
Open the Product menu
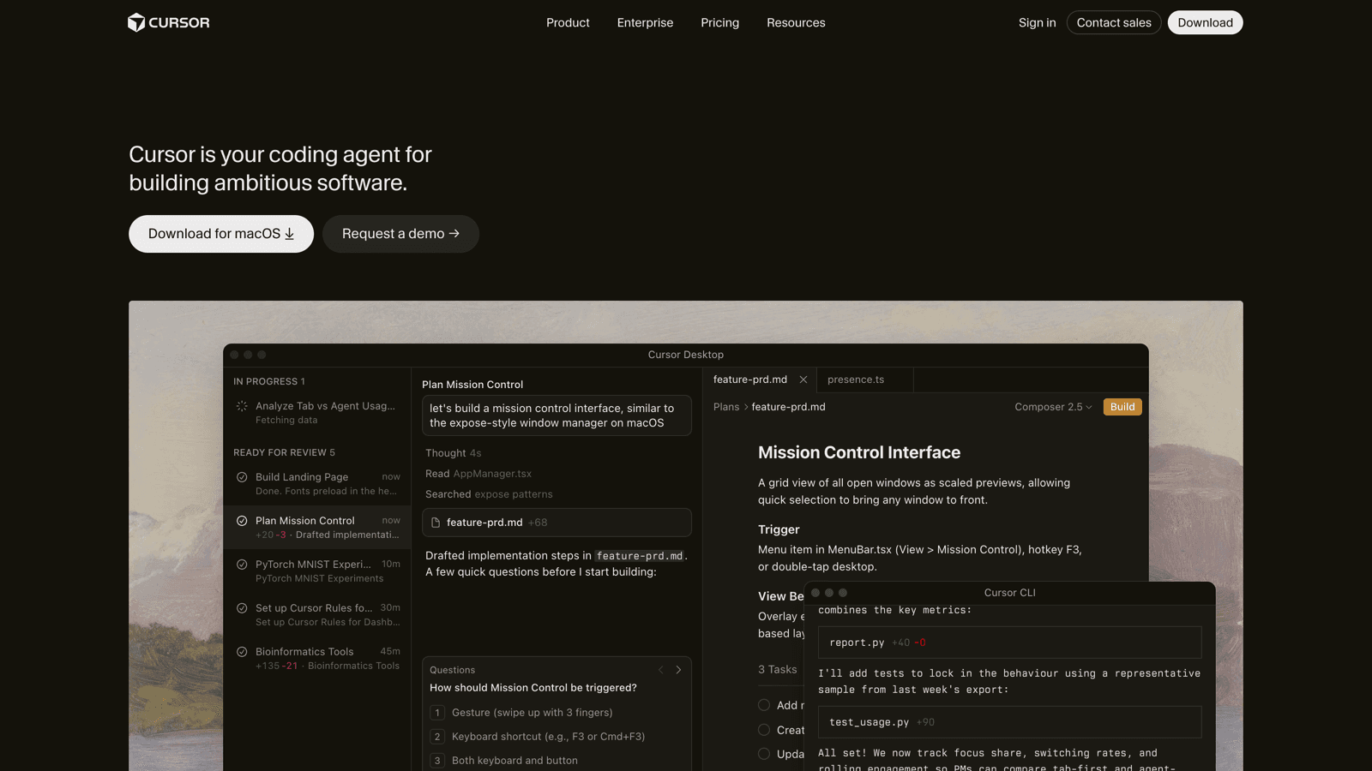(568, 22)
